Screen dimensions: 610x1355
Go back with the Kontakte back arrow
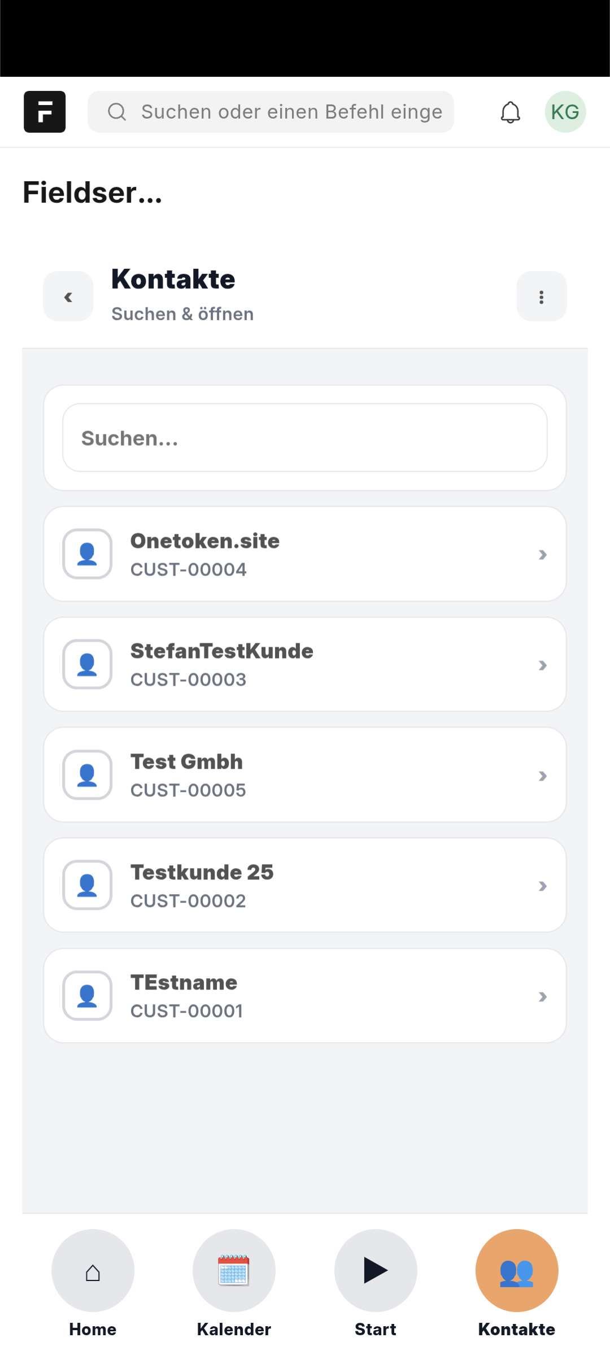pos(68,297)
